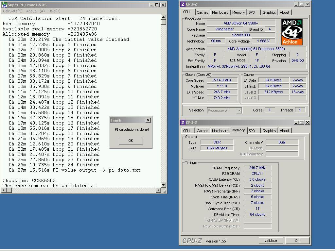This screenshot has height=251, width=335.
Task: Click the Super PI window resize grip corner
Action: 164,191
